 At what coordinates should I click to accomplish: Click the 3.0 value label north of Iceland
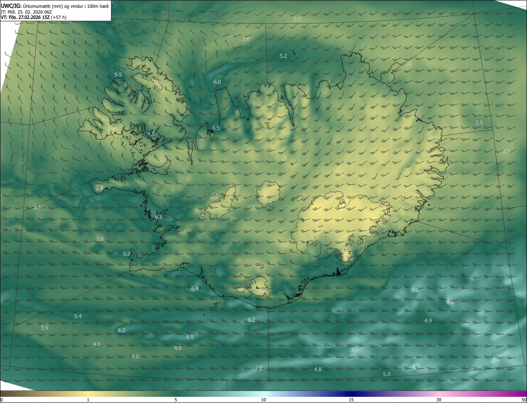246,39
